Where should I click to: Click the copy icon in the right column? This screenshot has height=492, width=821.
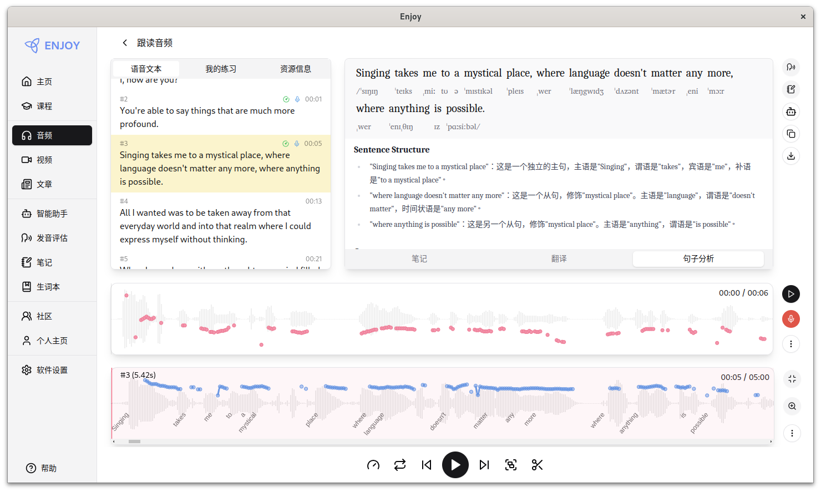coord(791,134)
